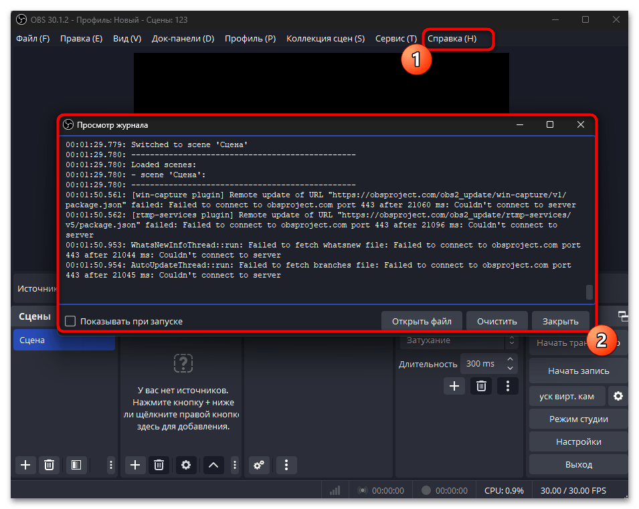
Task: Add a new scene with plus icon
Action: click(x=25, y=465)
